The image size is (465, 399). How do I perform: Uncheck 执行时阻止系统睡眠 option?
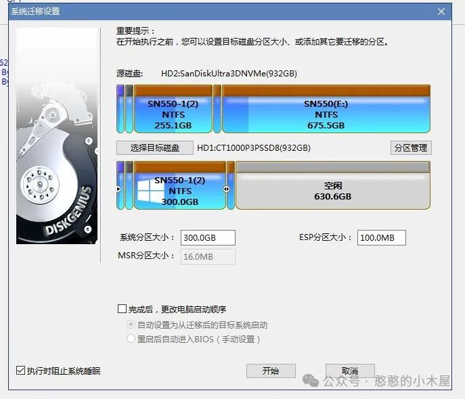click(20, 371)
